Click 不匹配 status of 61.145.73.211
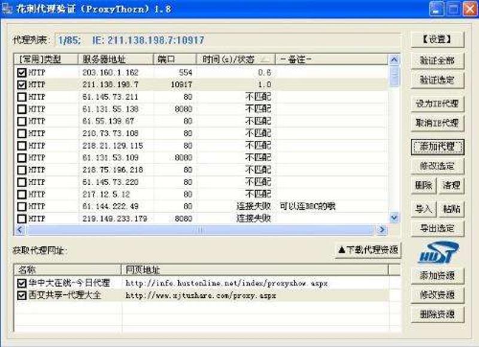Image resolution: width=479 pixels, height=347 pixels. tap(258, 97)
